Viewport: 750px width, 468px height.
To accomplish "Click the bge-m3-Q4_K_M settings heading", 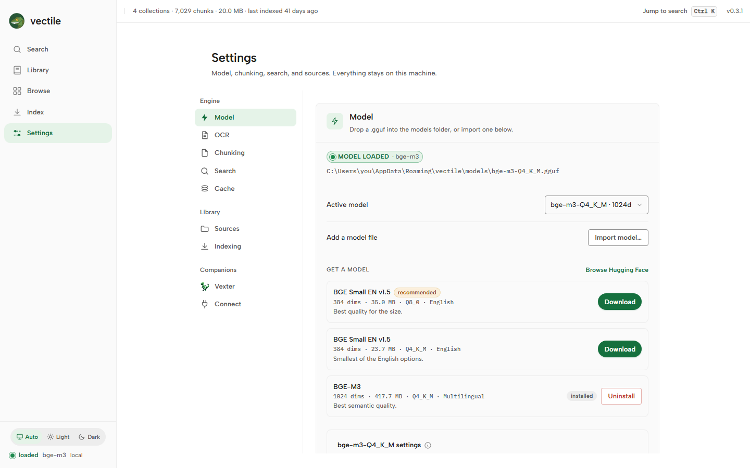I will pyautogui.click(x=379, y=446).
